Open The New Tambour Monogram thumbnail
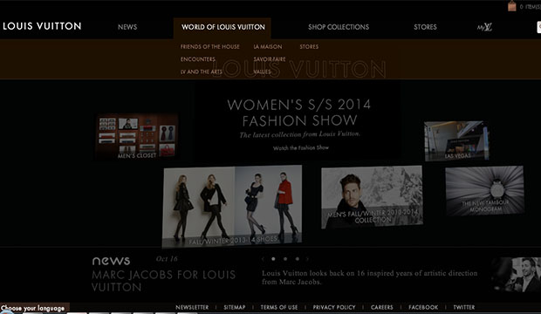541x314 pixels. coord(485,191)
